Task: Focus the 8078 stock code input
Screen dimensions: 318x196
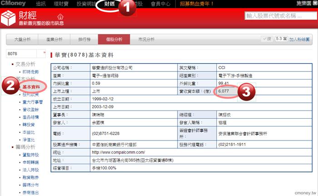Action: tap(21, 54)
